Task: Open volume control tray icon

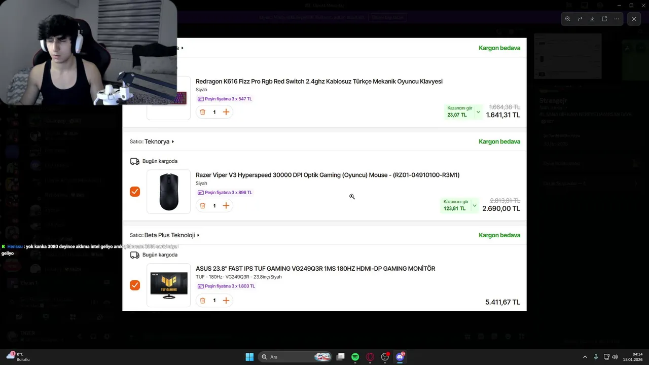Action: point(615,357)
